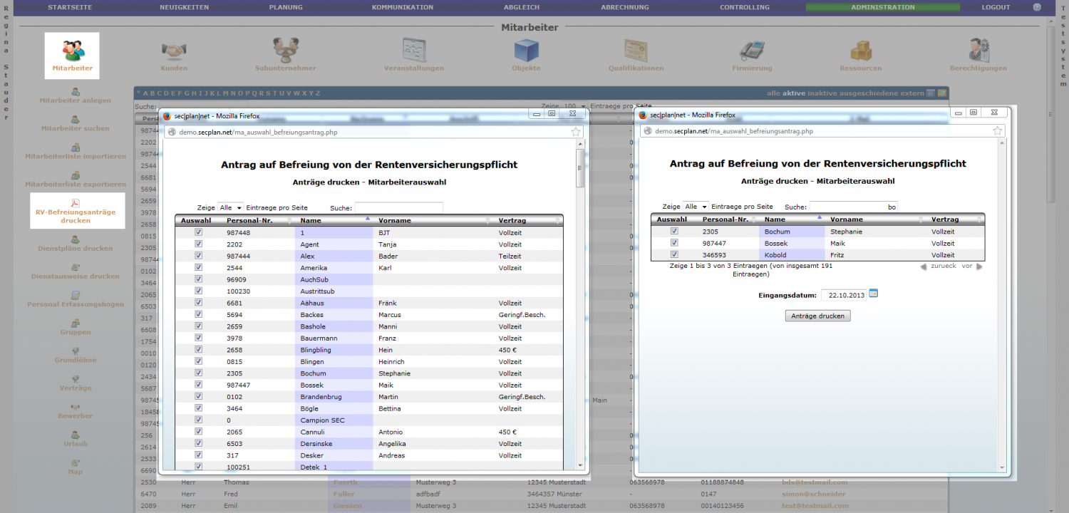This screenshot has height=513, width=1069.
Task: Bookmark page with star in left Firefox window
Action: (575, 131)
